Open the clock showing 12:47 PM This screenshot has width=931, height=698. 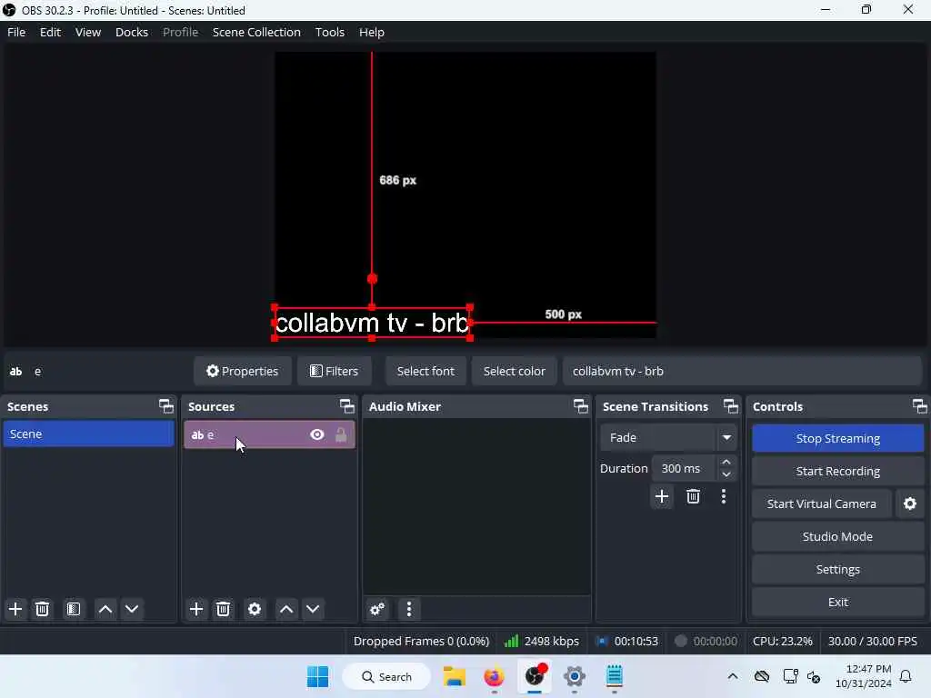click(864, 676)
